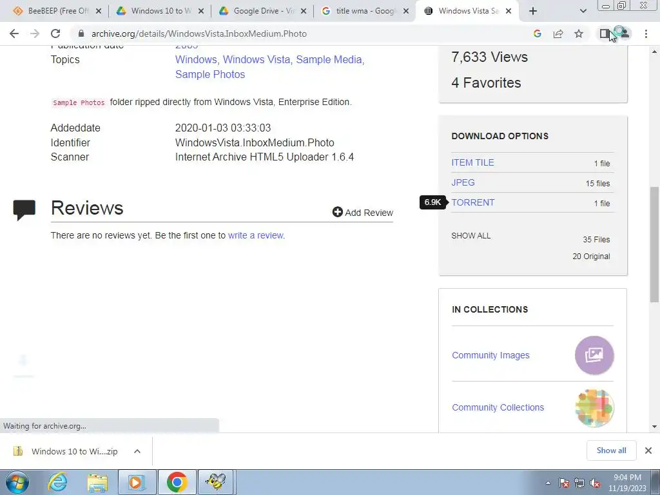Open Windows Media Player from taskbar

coord(137,482)
